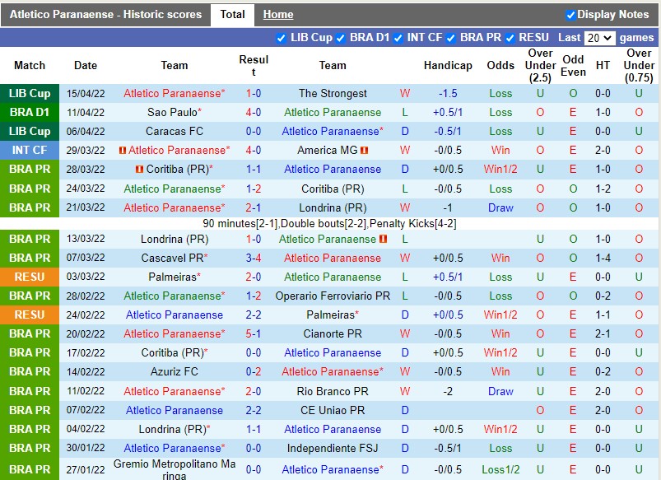
Task: Click the Sao Paulo team link
Action: (174, 112)
